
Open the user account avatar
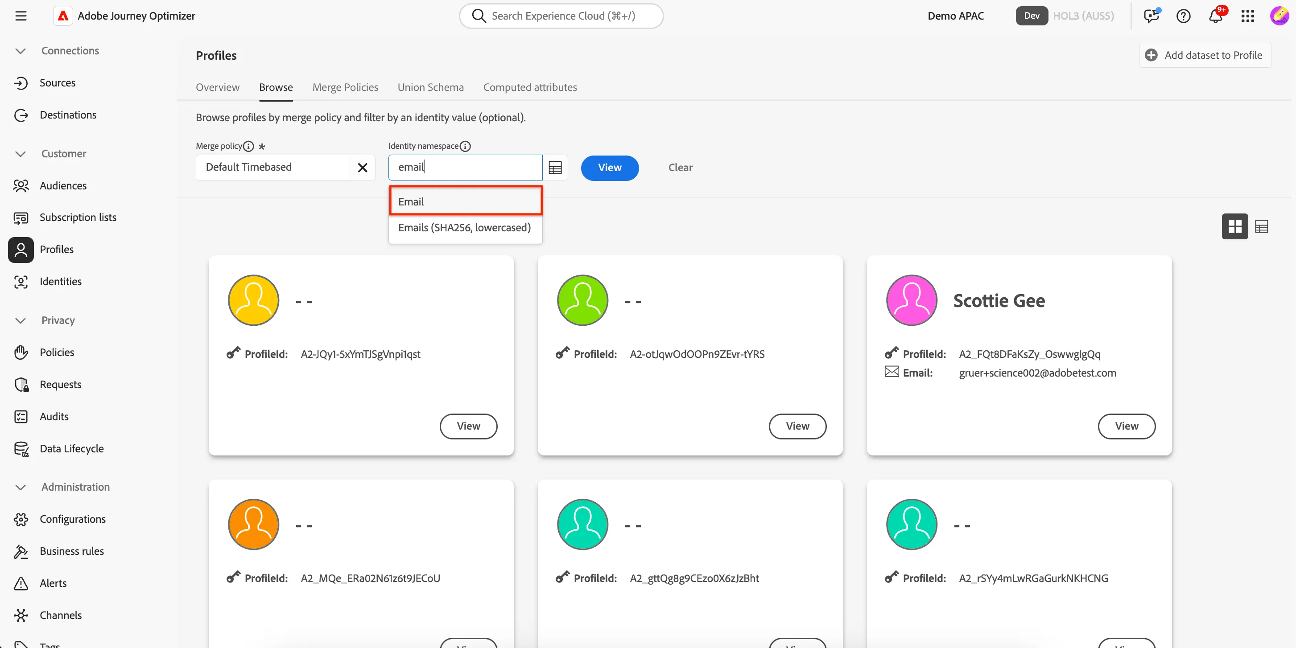point(1279,16)
